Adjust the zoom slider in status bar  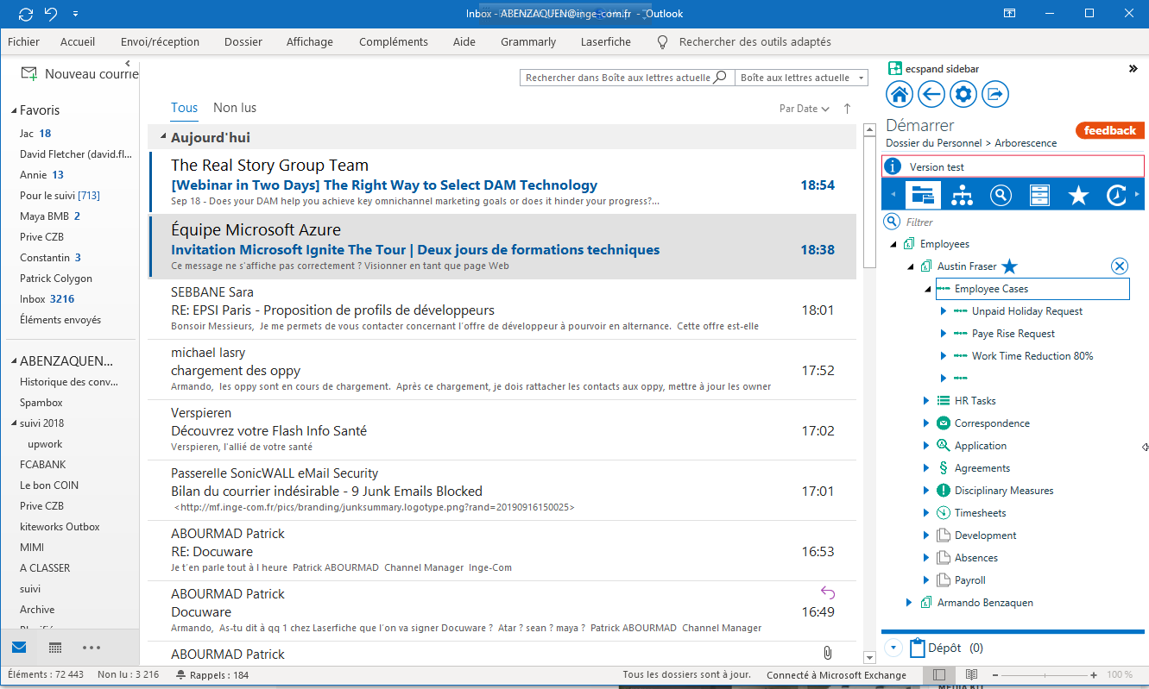[x=1044, y=675]
